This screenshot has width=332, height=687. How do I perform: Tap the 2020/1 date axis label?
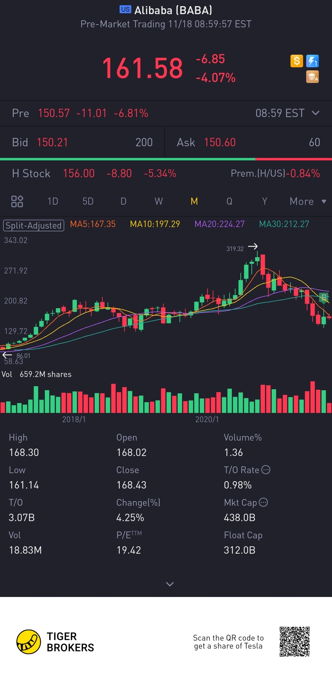point(207,419)
